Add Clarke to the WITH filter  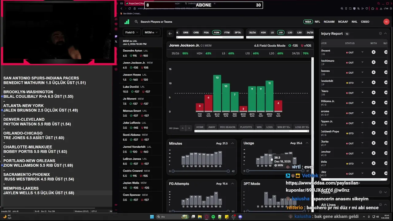(x=373, y=143)
